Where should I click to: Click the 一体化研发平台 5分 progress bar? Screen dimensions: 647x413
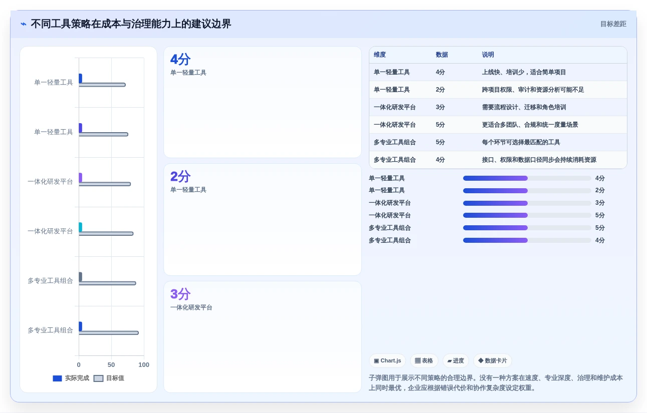(x=527, y=215)
